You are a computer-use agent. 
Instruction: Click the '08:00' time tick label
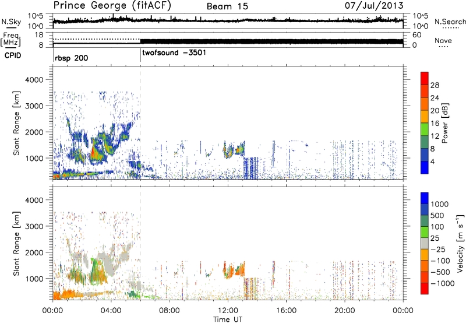[x=169, y=311]
